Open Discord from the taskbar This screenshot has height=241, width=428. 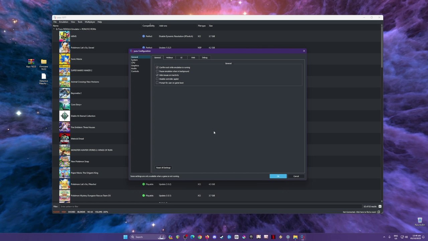tap(214, 237)
